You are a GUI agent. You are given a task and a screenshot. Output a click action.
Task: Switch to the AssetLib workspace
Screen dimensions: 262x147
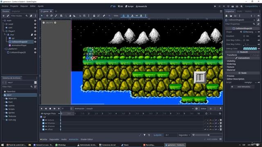141,7
